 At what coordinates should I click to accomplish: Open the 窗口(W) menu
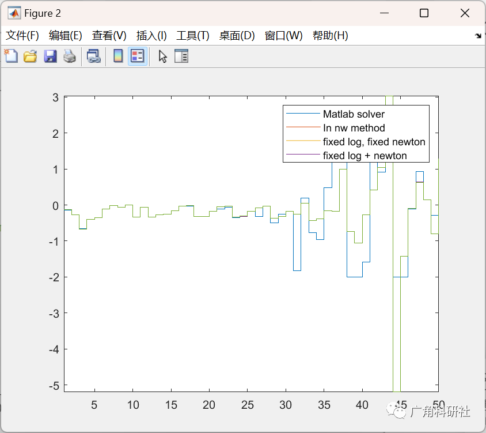(x=284, y=35)
